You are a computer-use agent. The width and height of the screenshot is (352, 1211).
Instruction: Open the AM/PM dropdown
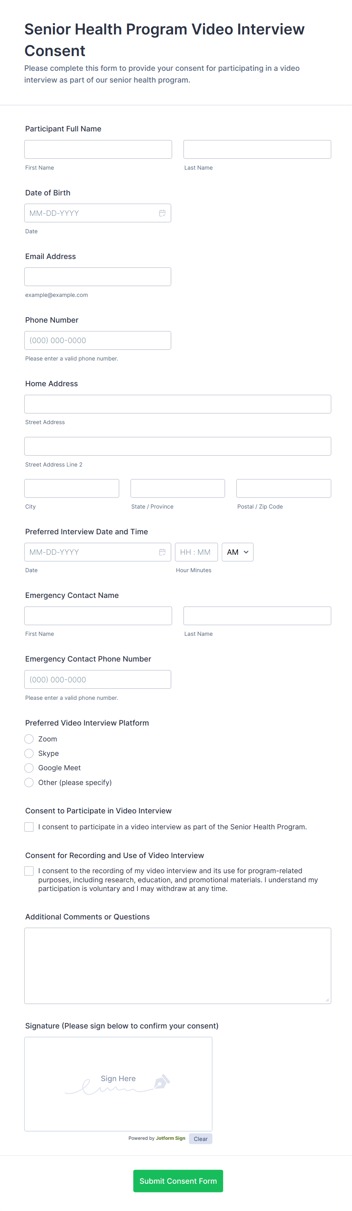[x=237, y=552]
